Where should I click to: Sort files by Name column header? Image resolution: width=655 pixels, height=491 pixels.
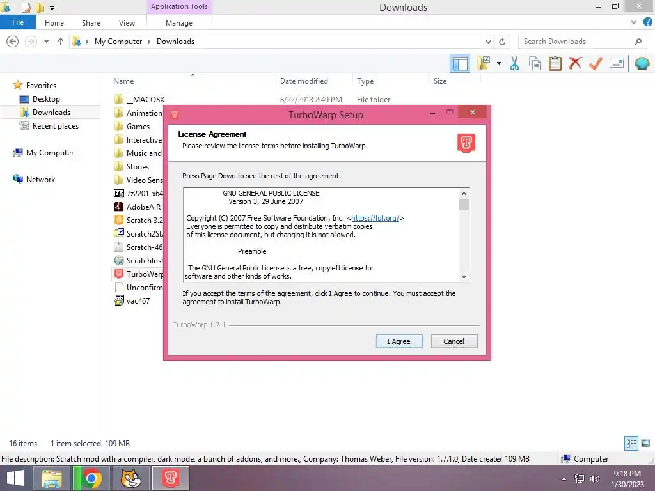point(123,81)
